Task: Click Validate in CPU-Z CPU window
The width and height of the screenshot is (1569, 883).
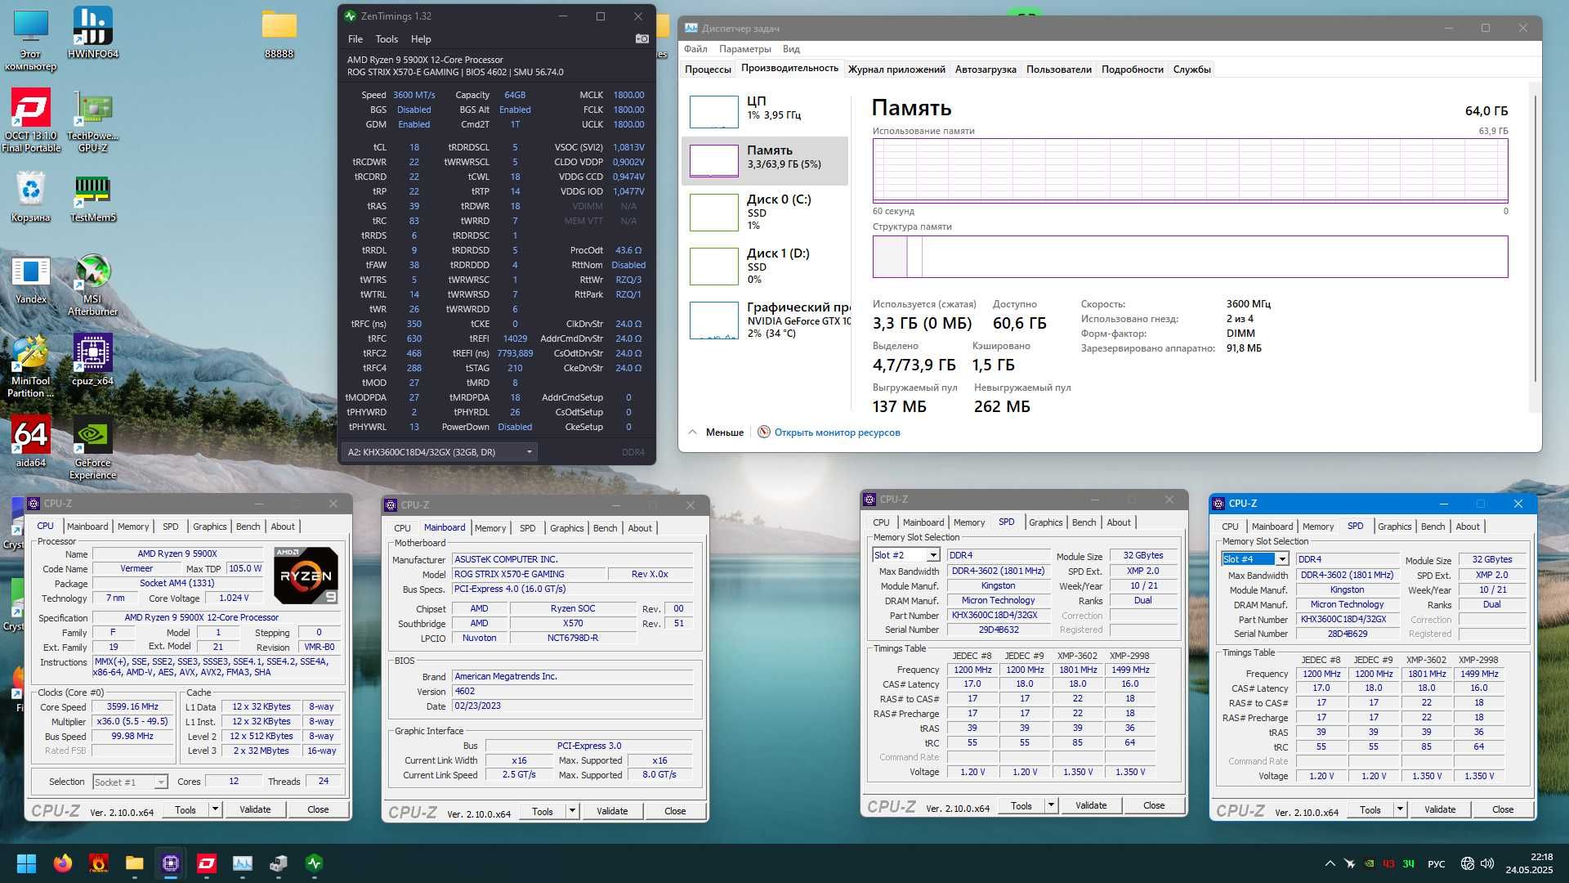Action: click(x=255, y=809)
